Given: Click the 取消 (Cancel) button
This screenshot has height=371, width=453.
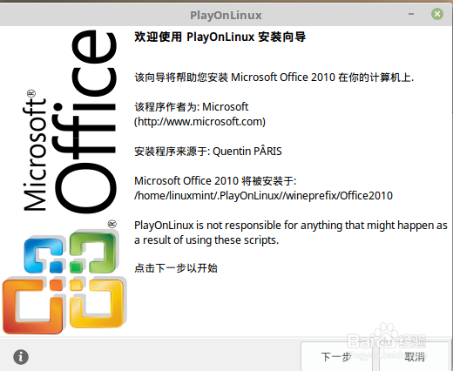Looking at the screenshot, I should 414,356.
